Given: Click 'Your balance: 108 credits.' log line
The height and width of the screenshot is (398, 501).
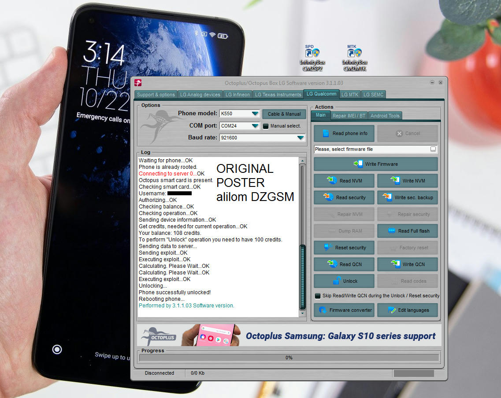Looking at the screenshot, I should pos(170,233).
